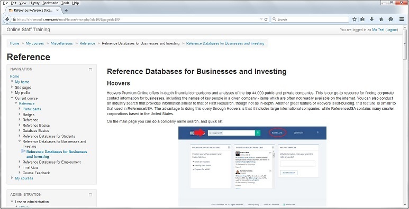Screen dimensions: 409x209
Task: Click the Logout link
Action: [392, 30]
